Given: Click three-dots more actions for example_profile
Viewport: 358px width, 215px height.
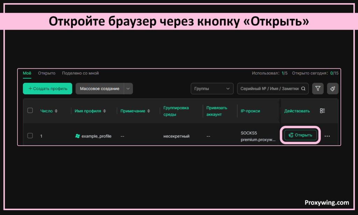Looking at the screenshot, I should tap(327, 136).
